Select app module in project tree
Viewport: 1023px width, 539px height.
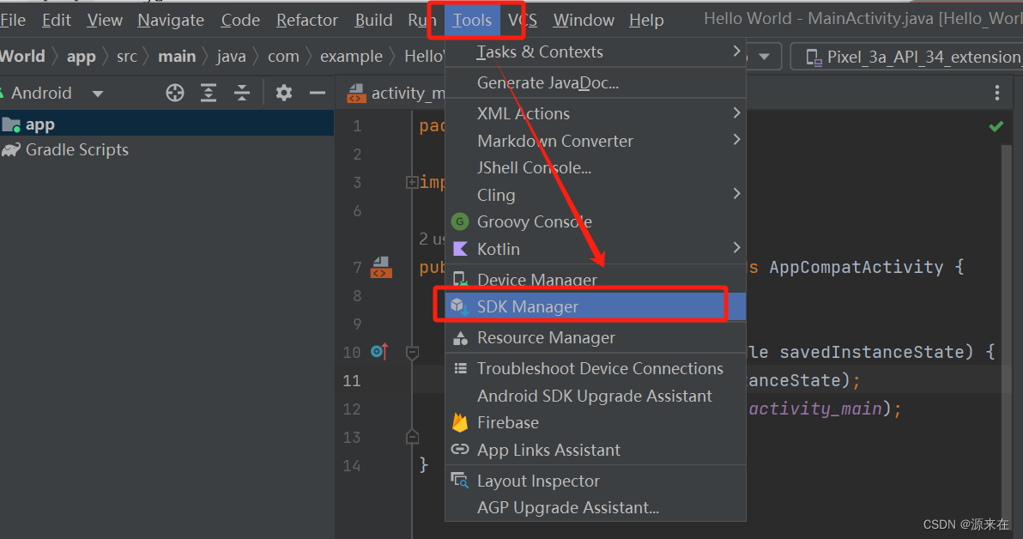tap(167, 124)
